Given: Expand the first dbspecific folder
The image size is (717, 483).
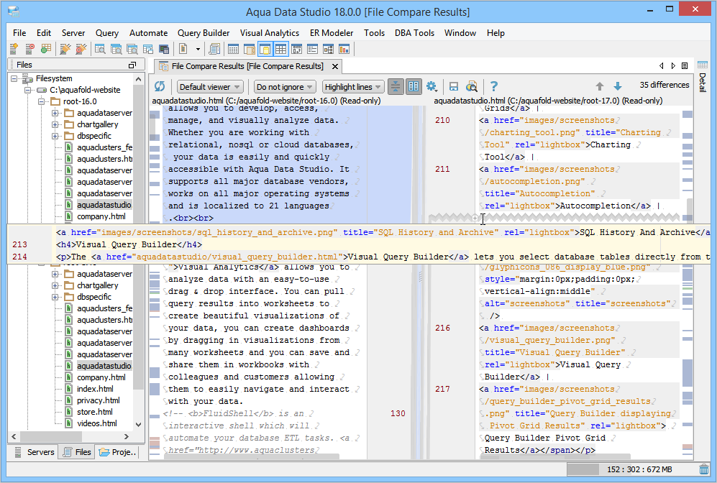Looking at the screenshot, I should (x=55, y=136).
